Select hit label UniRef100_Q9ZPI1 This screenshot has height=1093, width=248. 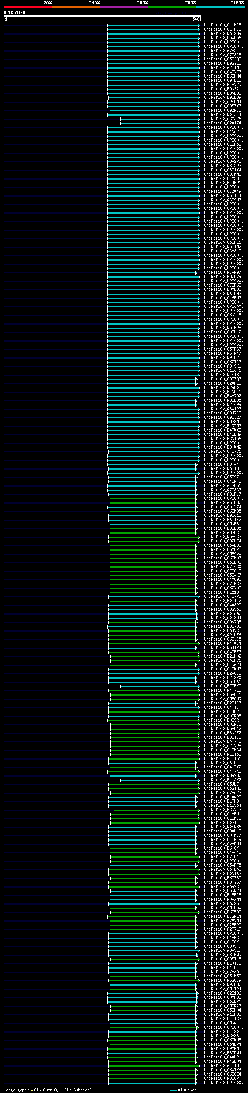pyautogui.click(x=222, y=111)
